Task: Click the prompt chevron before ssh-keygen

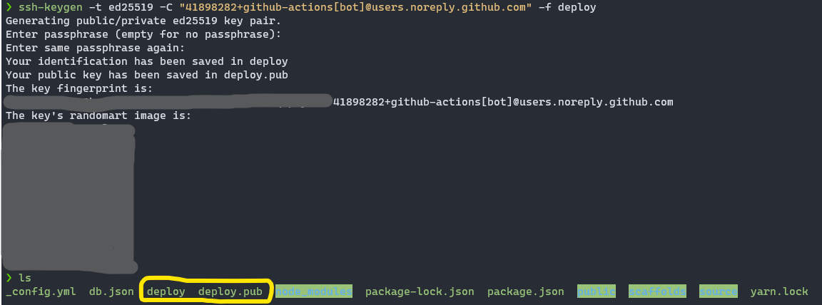Action: [x=9, y=7]
